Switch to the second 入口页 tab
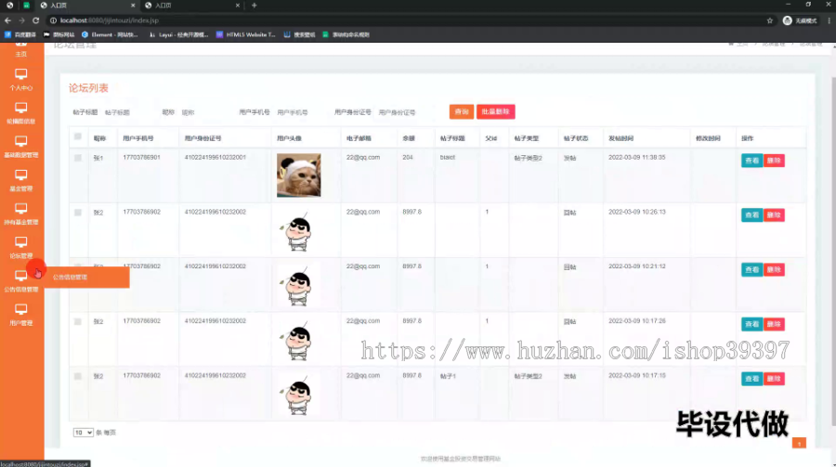The height and width of the screenshot is (467, 836). [x=192, y=6]
